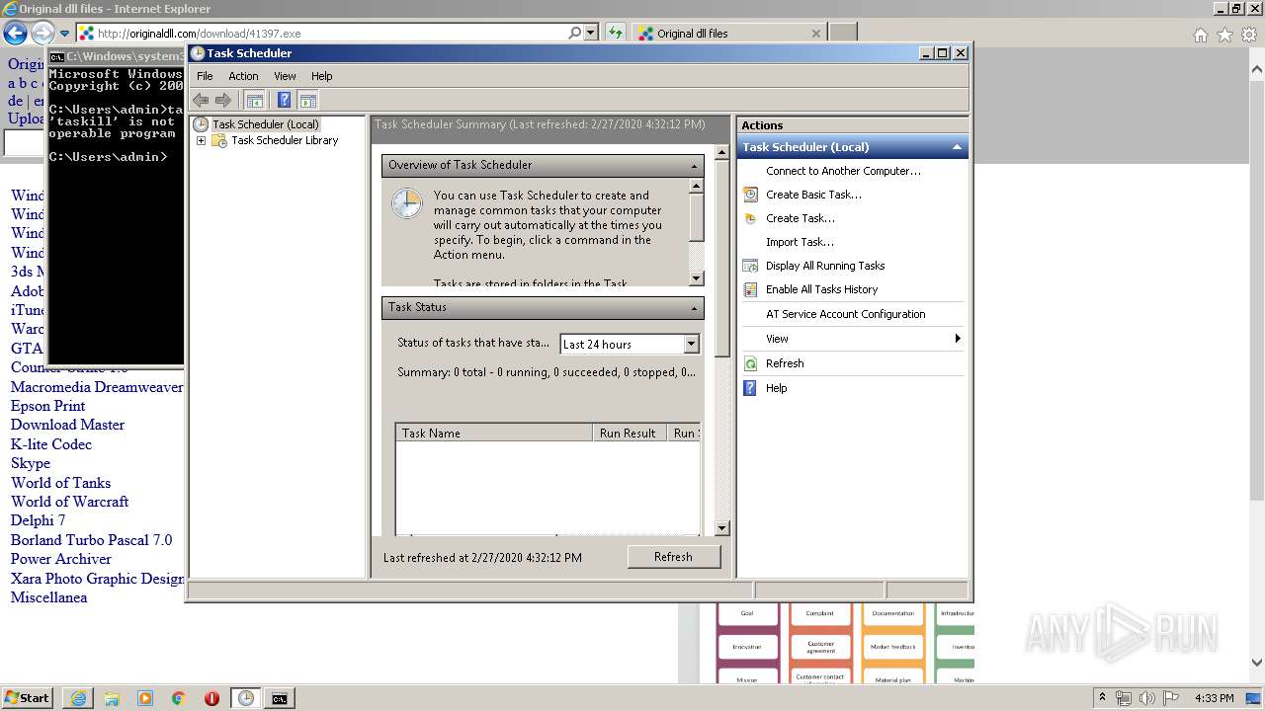Click the Create Basic Task icon
The height and width of the screenshot is (711, 1265).
[751, 195]
